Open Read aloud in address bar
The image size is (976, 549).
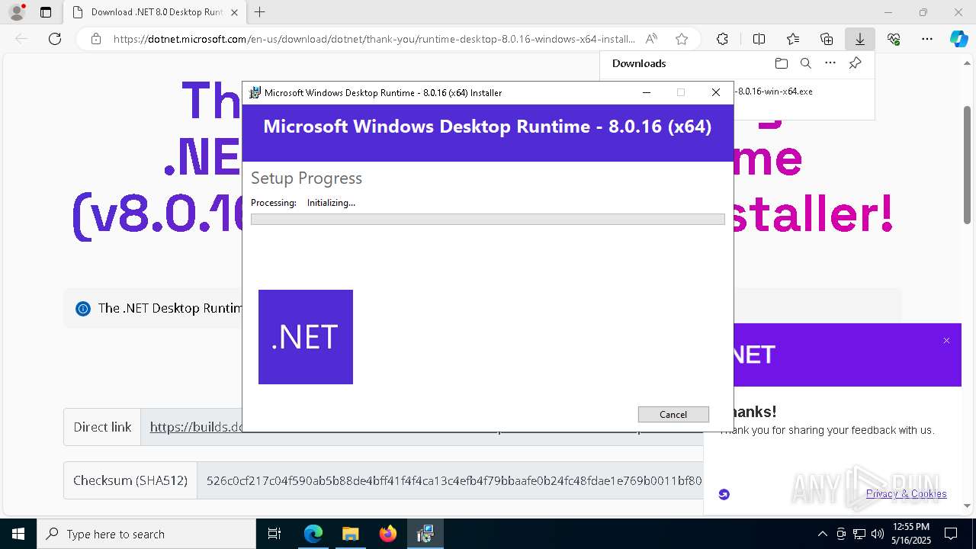coord(651,39)
